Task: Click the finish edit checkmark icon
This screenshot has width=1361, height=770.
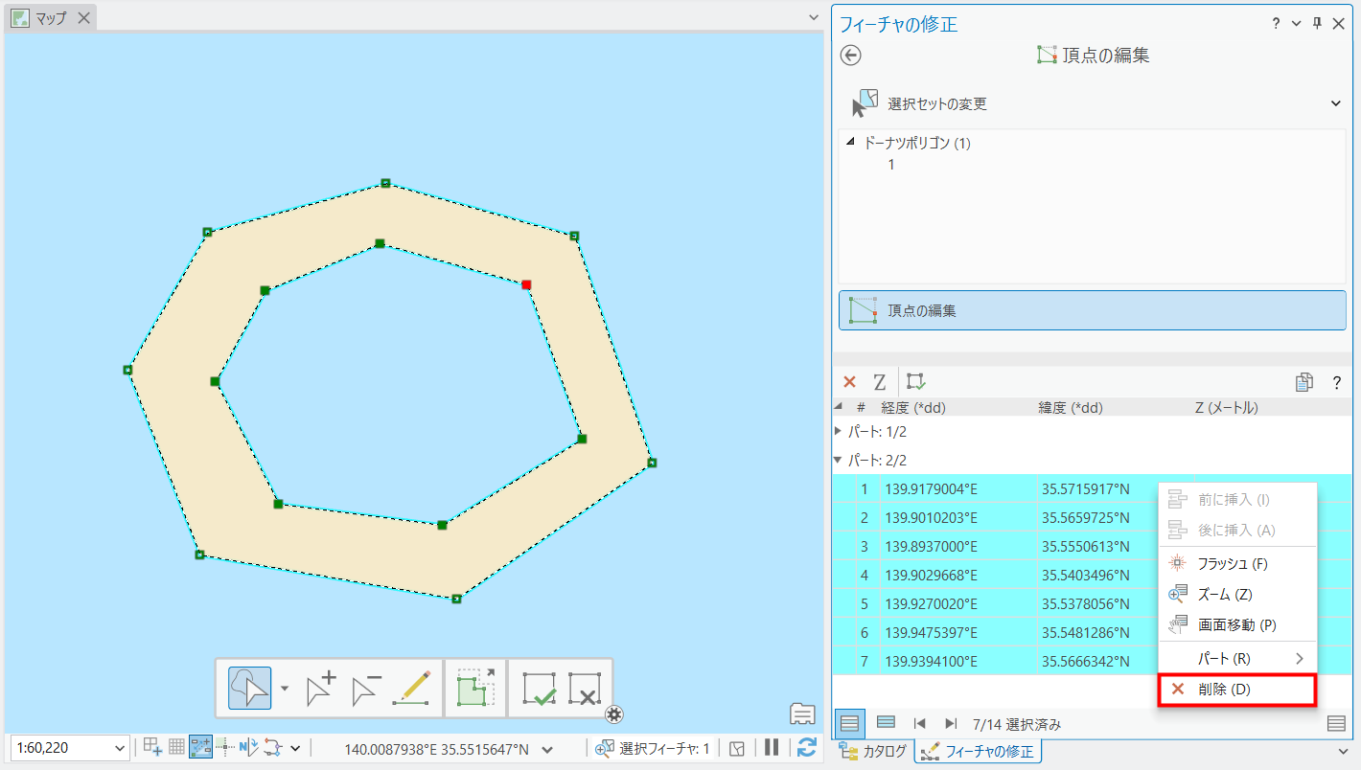Action: click(539, 689)
